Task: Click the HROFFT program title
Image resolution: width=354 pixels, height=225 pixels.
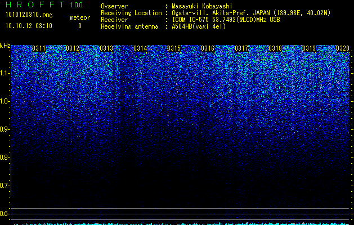Action: coord(35,4)
